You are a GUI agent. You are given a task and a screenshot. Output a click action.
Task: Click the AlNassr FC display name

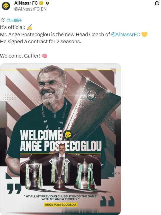tap(26, 3)
